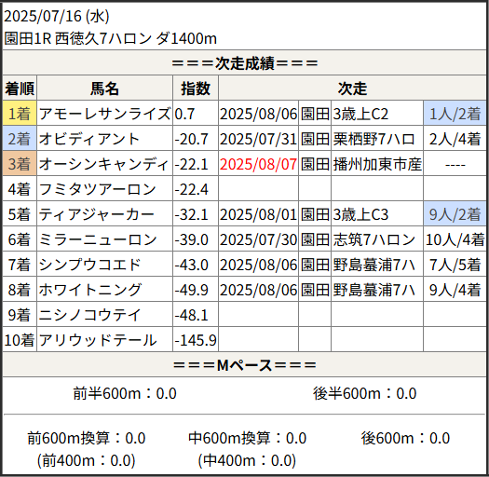
Task: Select the 着順 column header
Action: click(x=20, y=89)
